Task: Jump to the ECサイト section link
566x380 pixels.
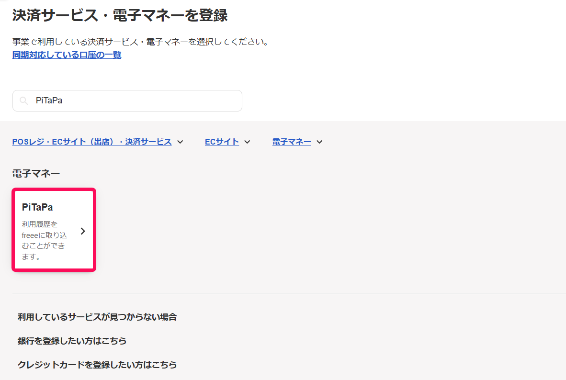Action: (222, 142)
